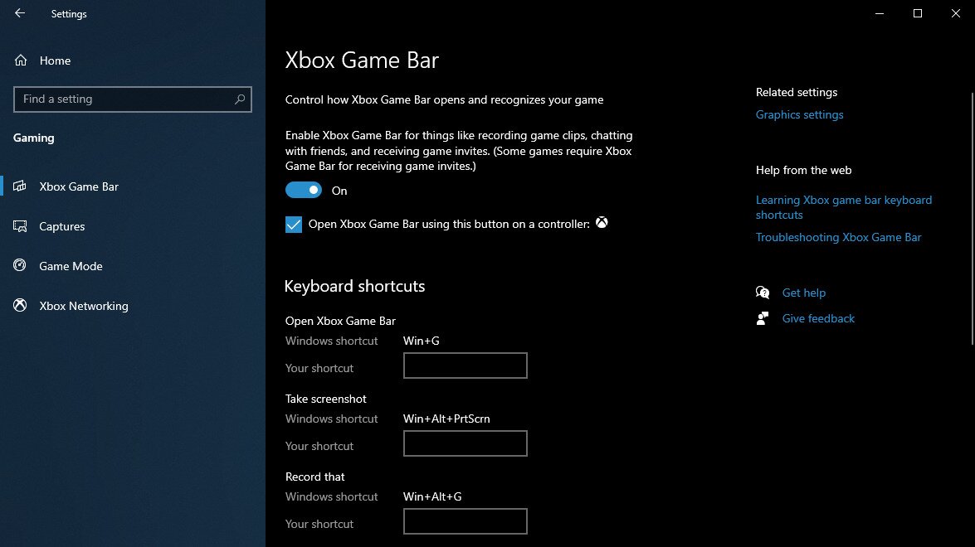Open Troubleshooting Xbox Game Bar link
Image resolution: width=975 pixels, height=547 pixels.
(x=838, y=237)
